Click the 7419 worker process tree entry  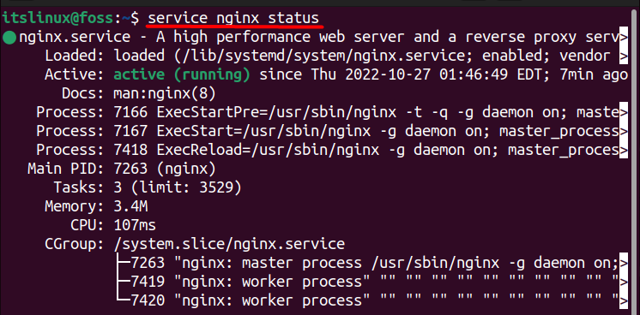click(x=246, y=282)
